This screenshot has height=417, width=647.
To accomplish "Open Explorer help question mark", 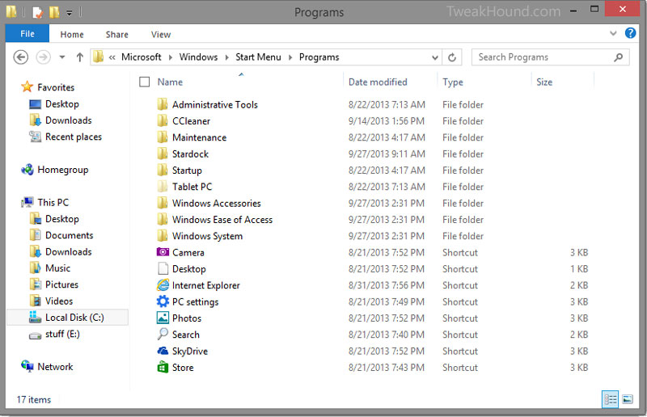I will click(x=630, y=33).
